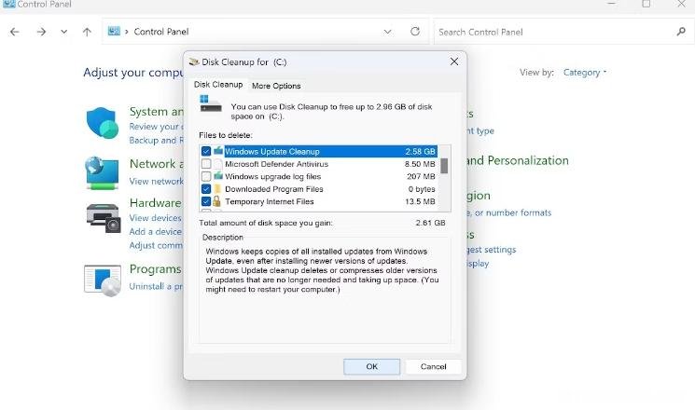This screenshot has height=410, width=695.
Task: Open the Appearance and Personalization heading
Action: coord(517,160)
